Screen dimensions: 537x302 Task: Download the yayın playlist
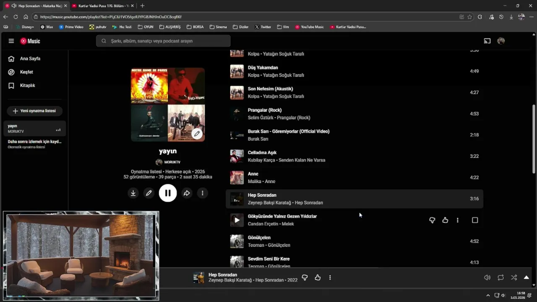pos(133,193)
